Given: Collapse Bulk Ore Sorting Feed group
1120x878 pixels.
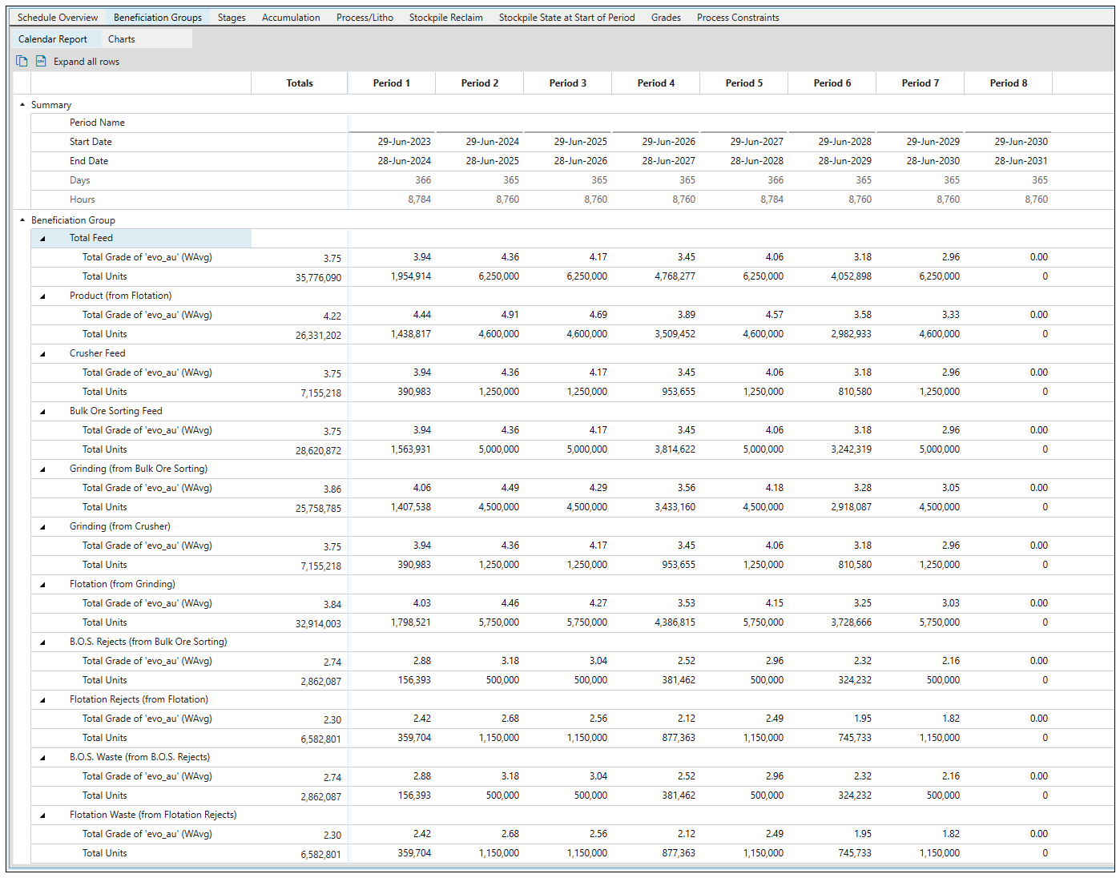Looking at the screenshot, I should [x=42, y=412].
